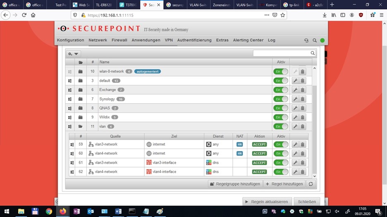Click the drag handle of rule 60
Viewport: 387px width, 217px height.
[72, 153]
